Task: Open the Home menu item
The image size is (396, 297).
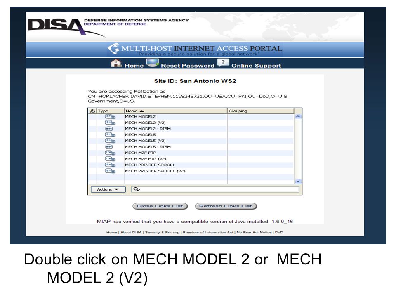Action: click(134, 66)
